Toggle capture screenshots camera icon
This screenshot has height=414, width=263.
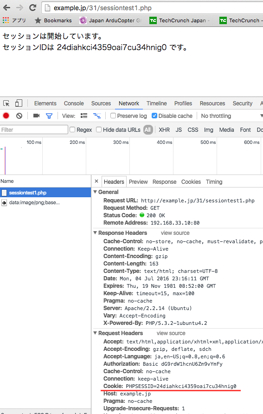tap(36, 116)
